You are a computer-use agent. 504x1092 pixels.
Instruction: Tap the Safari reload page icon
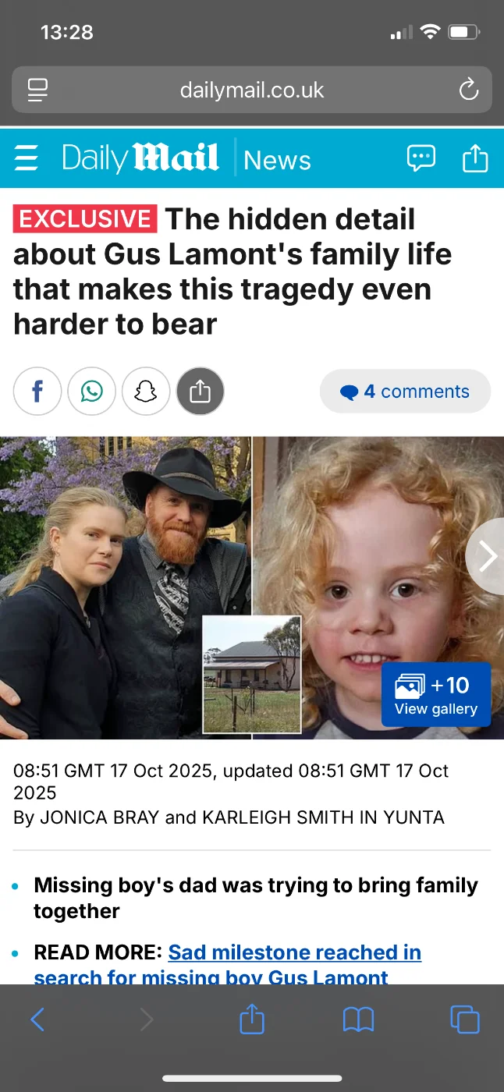(468, 90)
